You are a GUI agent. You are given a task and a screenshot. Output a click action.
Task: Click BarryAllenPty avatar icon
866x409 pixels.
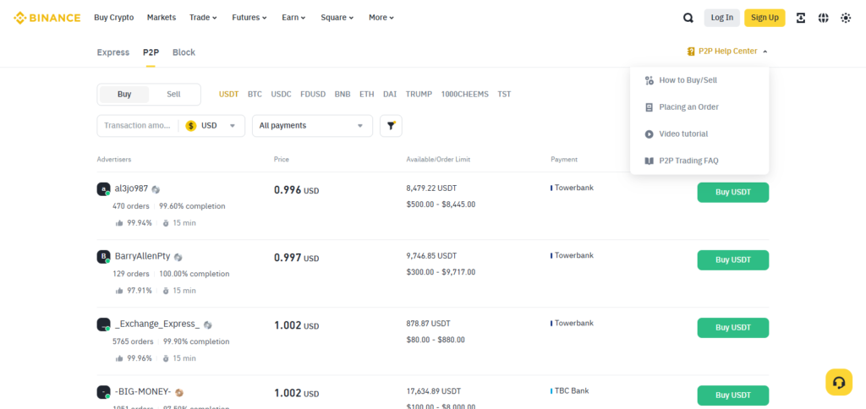click(x=103, y=257)
